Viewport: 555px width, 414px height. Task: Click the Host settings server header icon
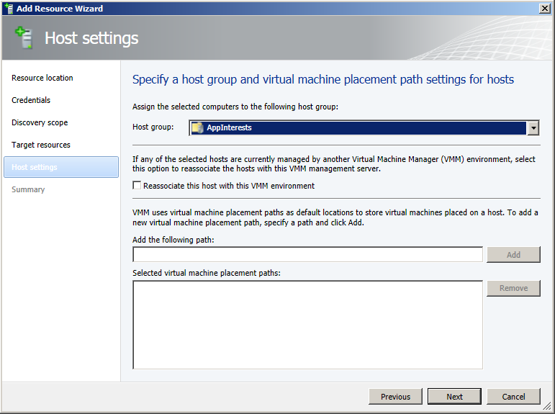(x=24, y=38)
